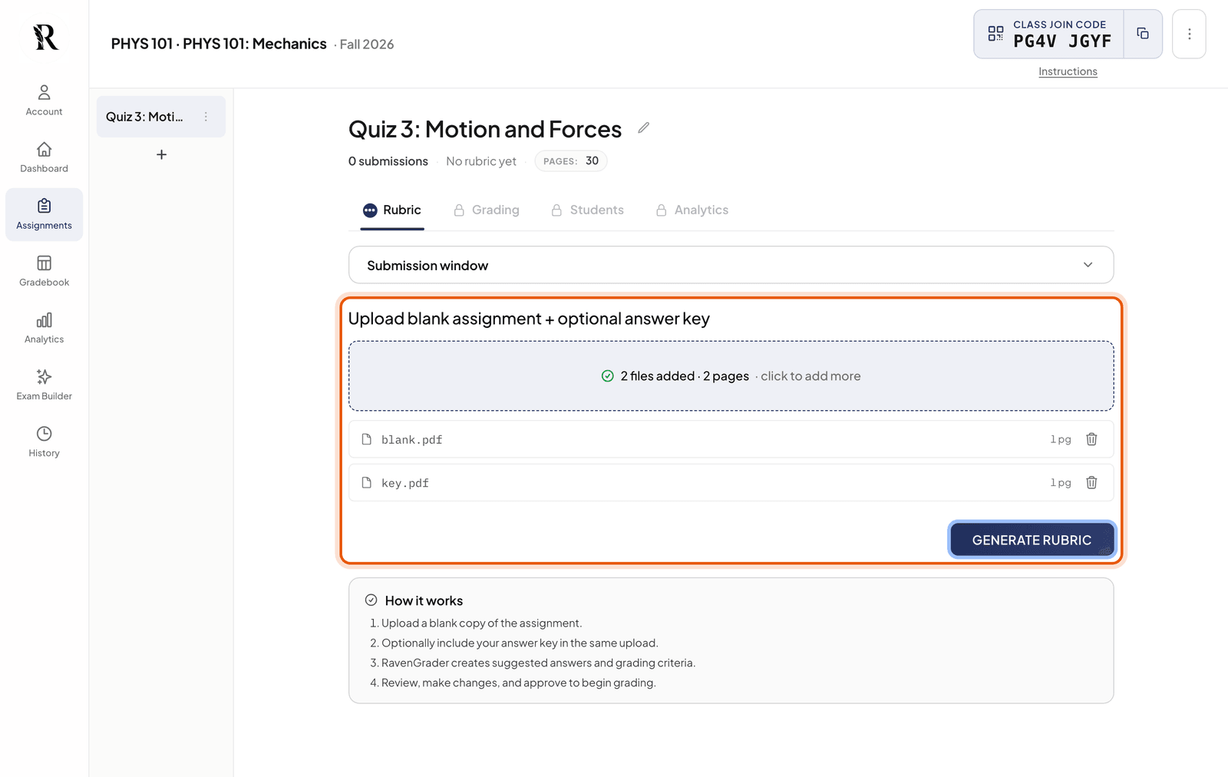Image resolution: width=1228 pixels, height=777 pixels.
Task: Click the 'No rubric yet' status
Action: click(481, 161)
